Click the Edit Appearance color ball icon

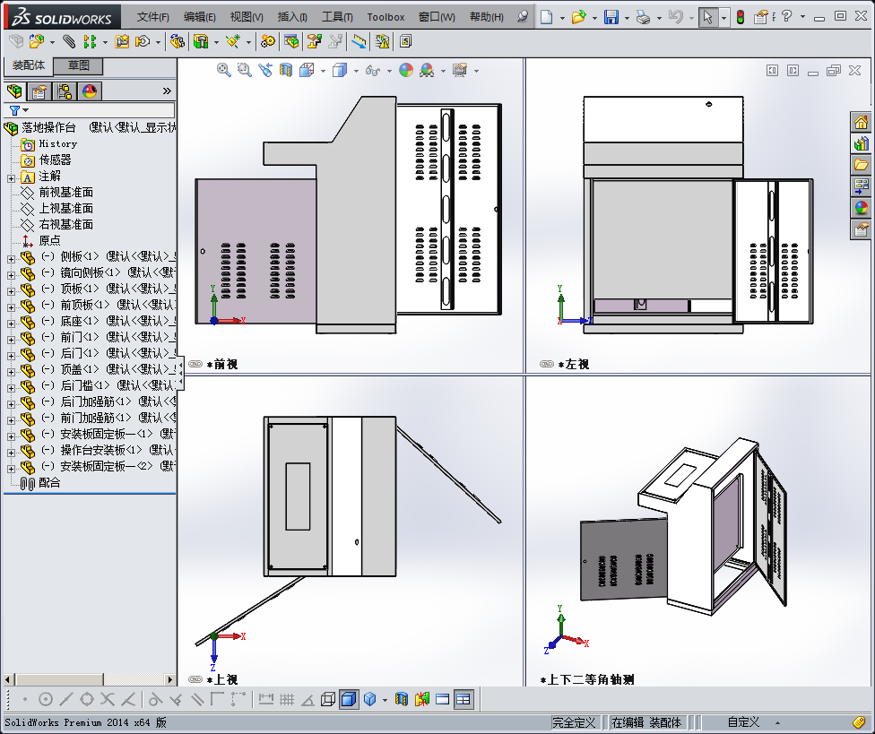coord(406,70)
